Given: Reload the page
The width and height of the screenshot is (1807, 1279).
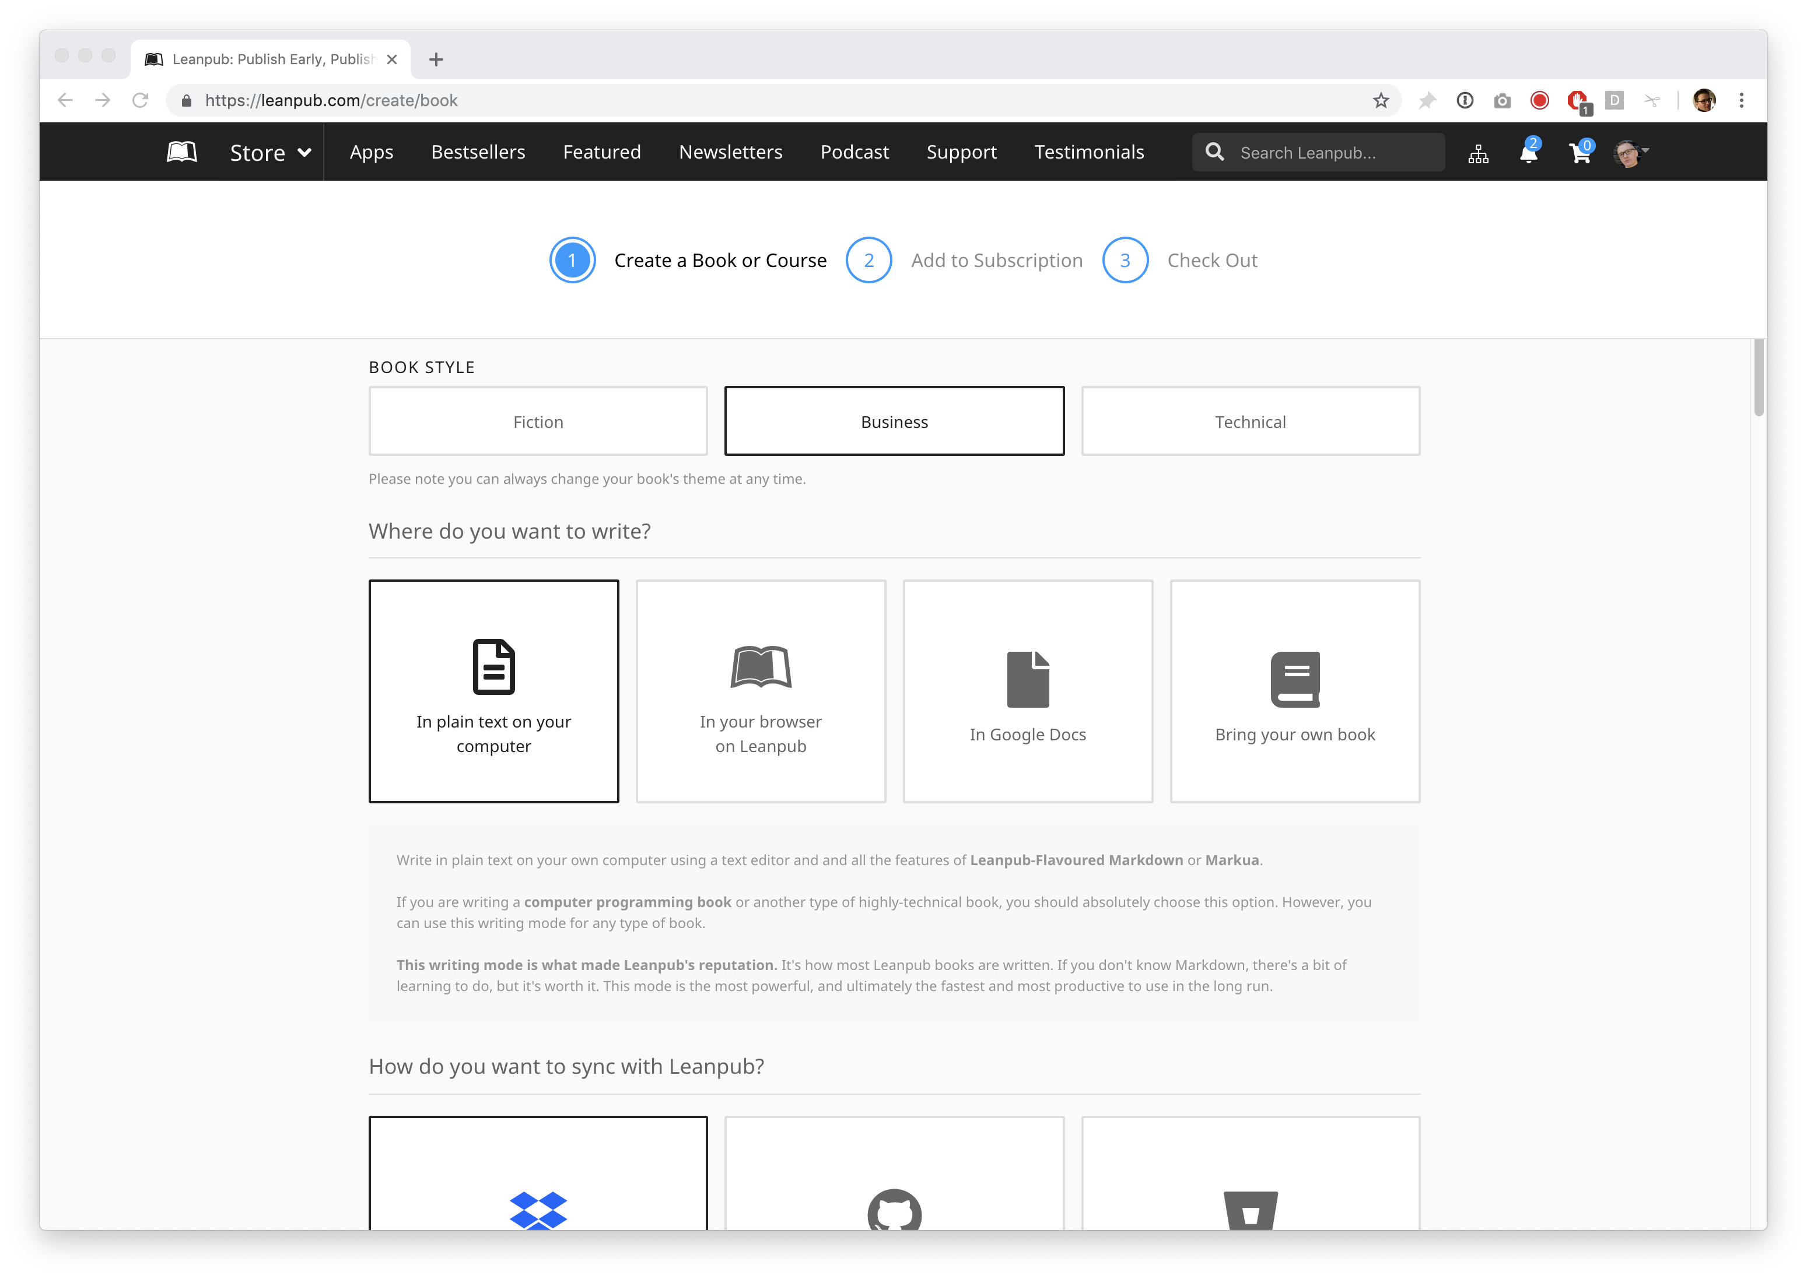Looking at the screenshot, I should tap(140, 101).
